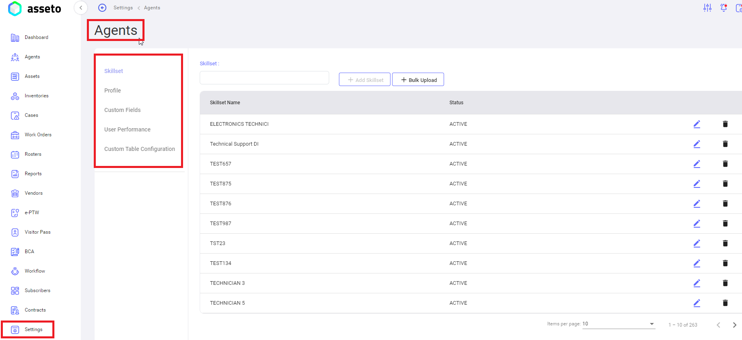This screenshot has width=742, height=340.
Task: Delete the TECHNICIAN 5 skillset
Action: [x=725, y=303]
